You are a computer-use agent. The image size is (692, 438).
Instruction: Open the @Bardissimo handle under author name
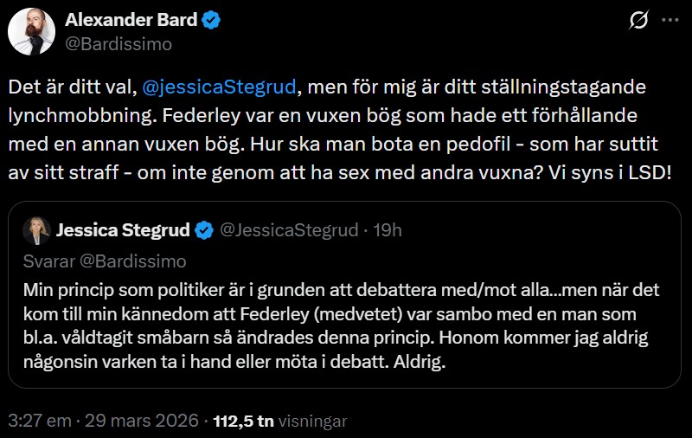click(119, 43)
